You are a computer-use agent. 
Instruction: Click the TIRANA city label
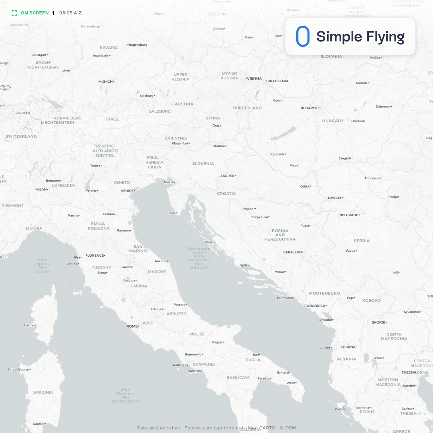pos(348,347)
